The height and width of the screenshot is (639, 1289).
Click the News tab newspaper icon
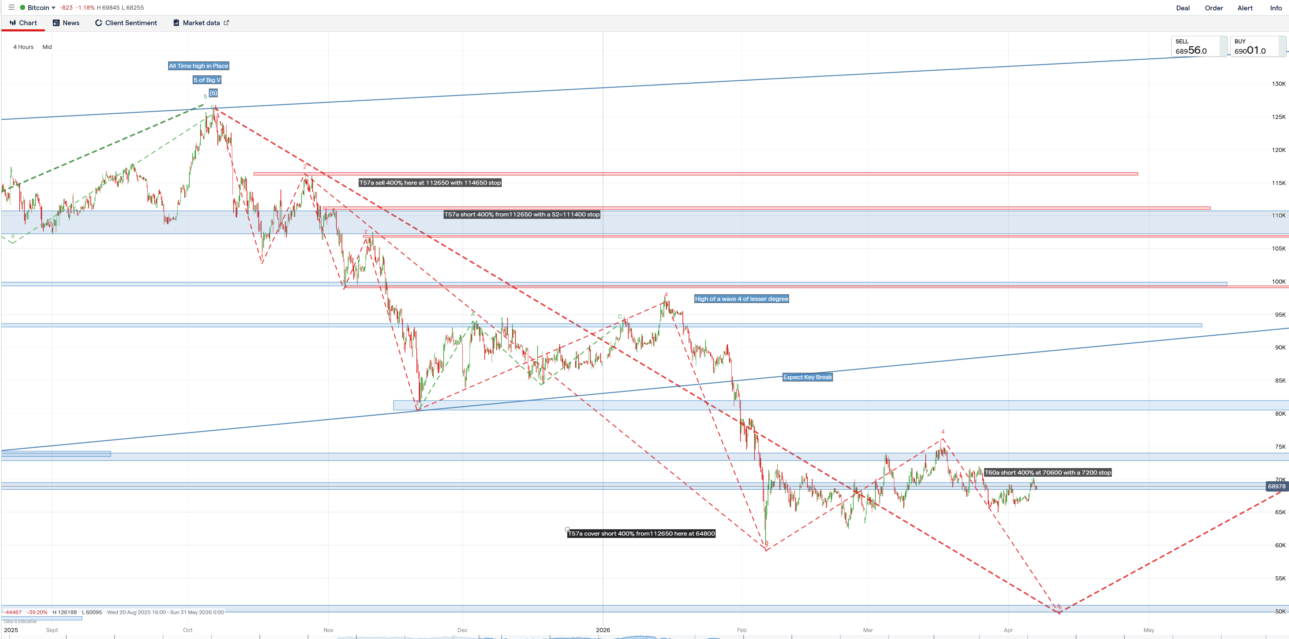[x=56, y=23]
